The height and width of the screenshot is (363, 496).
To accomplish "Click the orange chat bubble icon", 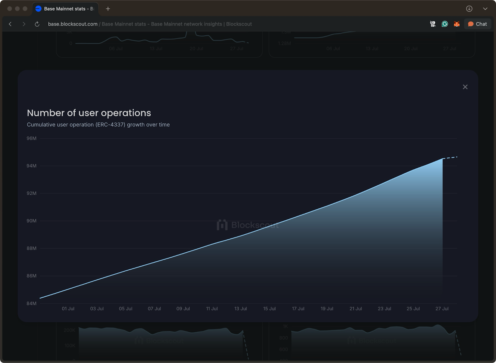I will click(471, 24).
